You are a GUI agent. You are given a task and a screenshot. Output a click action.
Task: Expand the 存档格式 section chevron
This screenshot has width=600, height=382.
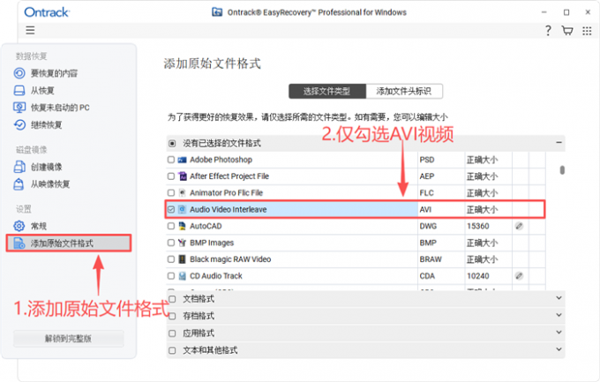pos(559,315)
